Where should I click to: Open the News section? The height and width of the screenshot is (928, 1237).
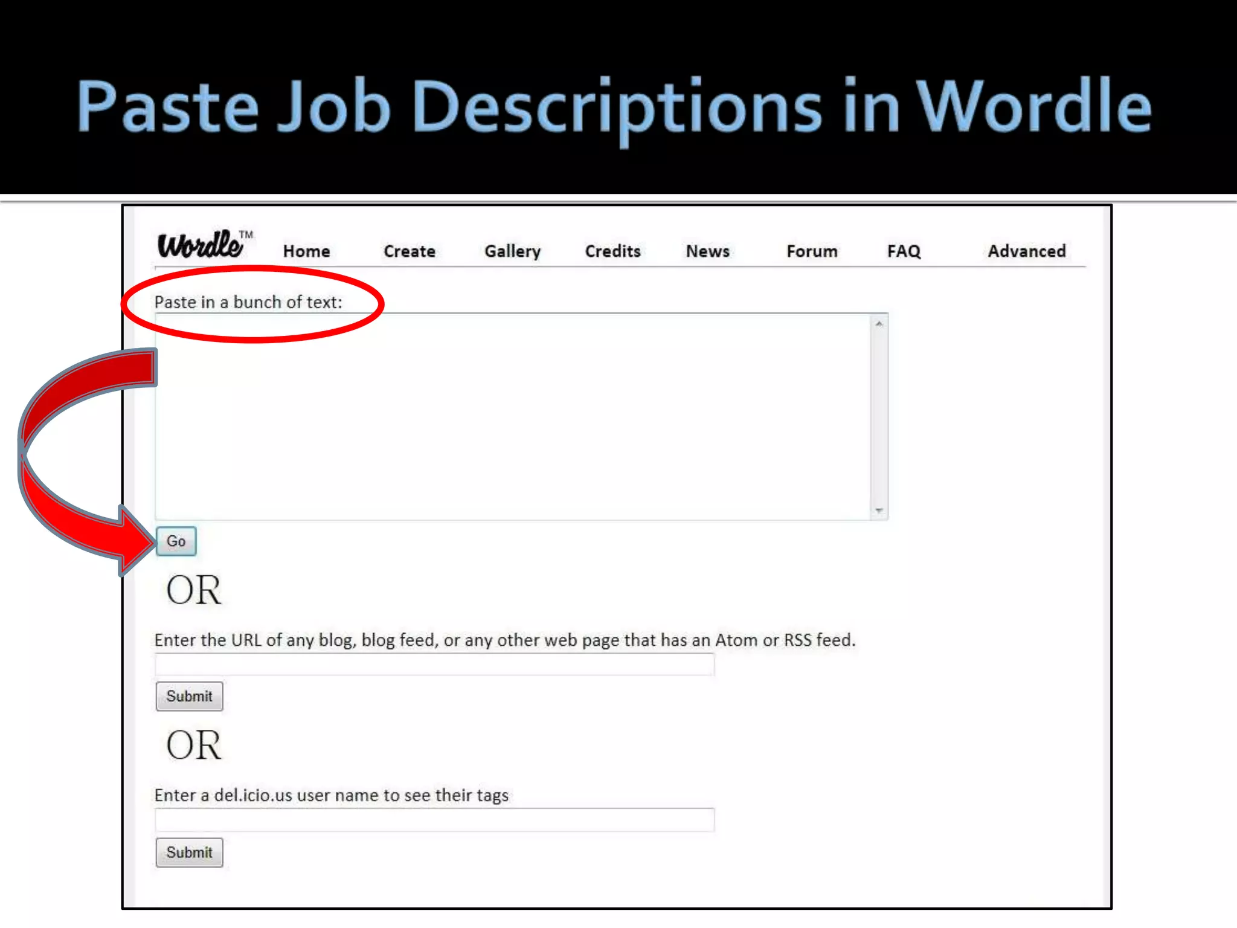(x=707, y=251)
